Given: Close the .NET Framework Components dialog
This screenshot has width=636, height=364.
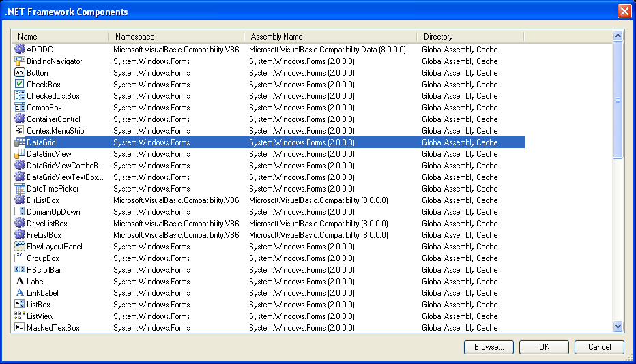Looking at the screenshot, I should click(624, 12).
